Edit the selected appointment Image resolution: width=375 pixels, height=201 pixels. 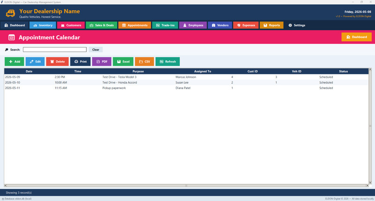(35, 62)
